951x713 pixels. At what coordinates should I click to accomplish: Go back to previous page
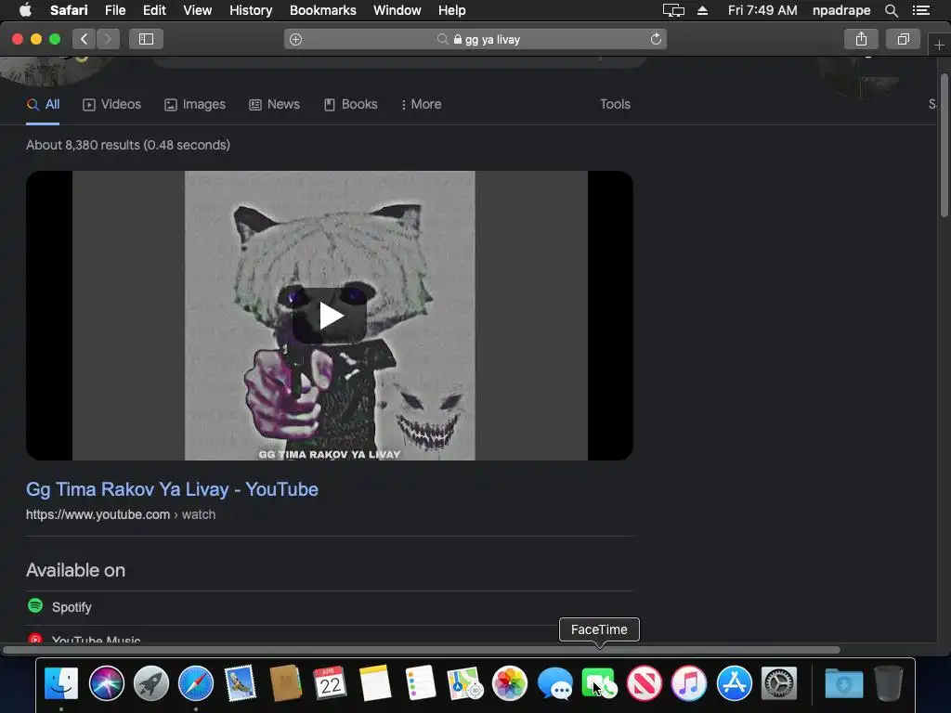click(x=85, y=39)
